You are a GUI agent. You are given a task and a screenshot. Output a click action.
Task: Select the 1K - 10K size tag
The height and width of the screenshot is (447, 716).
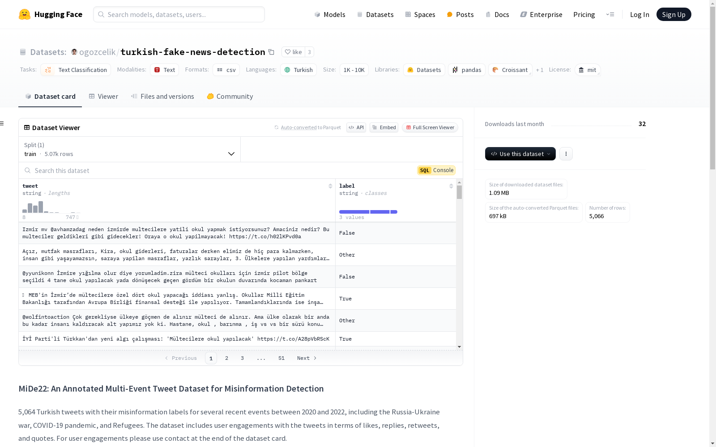[x=354, y=70]
